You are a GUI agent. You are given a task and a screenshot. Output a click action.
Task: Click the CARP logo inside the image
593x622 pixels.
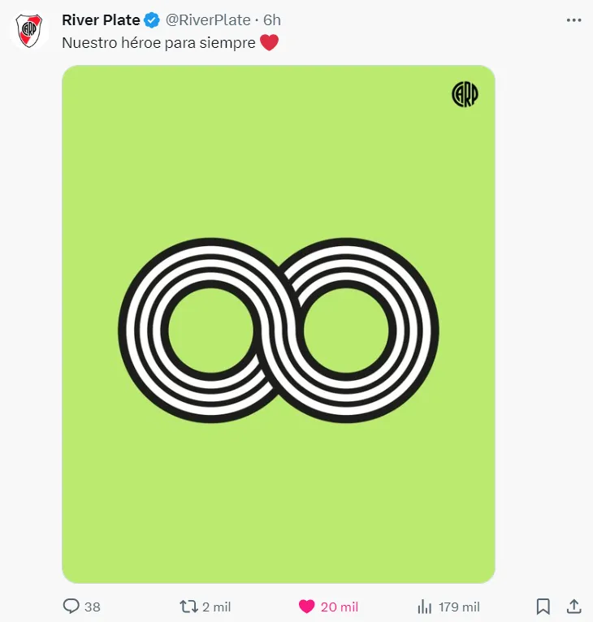click(x=465, y=95)
